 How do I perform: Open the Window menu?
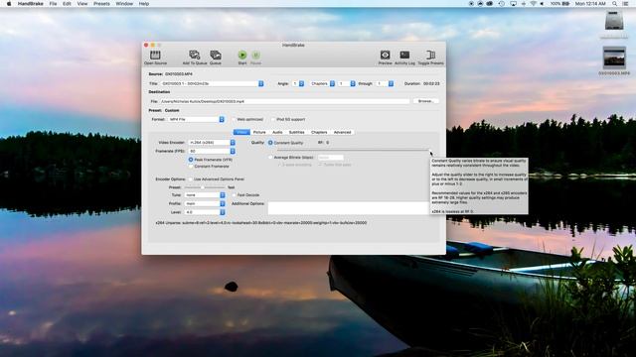point(124,4)
